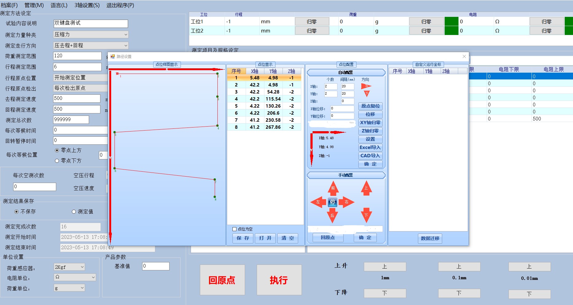The image size is (573, 305).
Task: Click the 上 button for 0.01mm step
Action: (529, 267)
